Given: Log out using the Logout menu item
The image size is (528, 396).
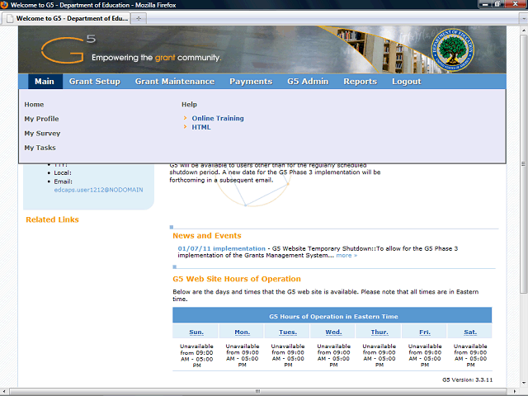Looking at the screenshot, I should (406, 82).
